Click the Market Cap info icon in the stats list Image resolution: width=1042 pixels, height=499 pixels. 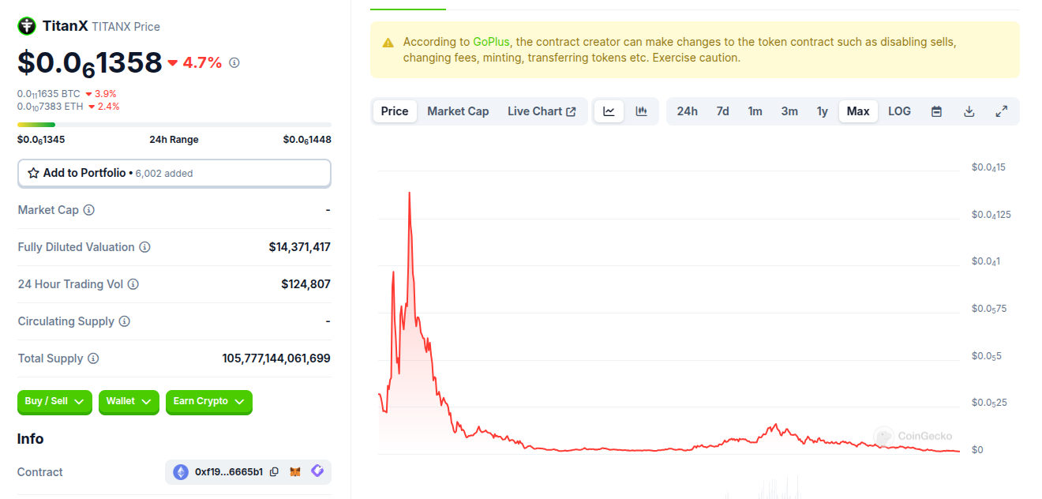89,210
